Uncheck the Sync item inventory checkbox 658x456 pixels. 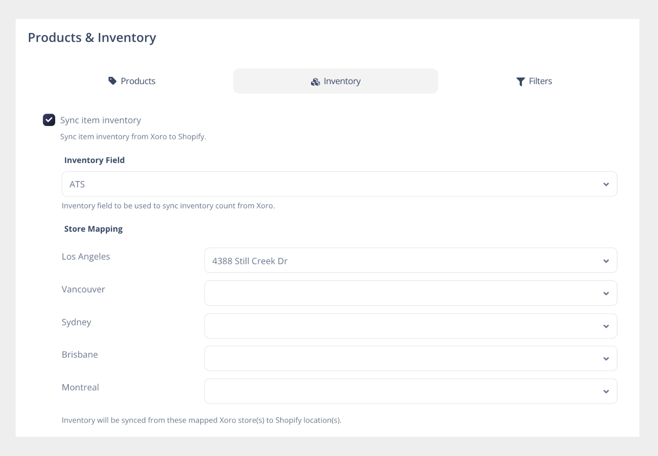pos(49,120)
